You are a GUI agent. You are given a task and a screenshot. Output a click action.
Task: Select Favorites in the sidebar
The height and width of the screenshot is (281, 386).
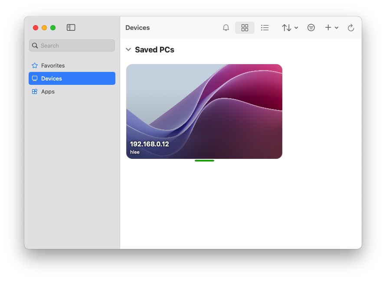click(x=72, y=65)
